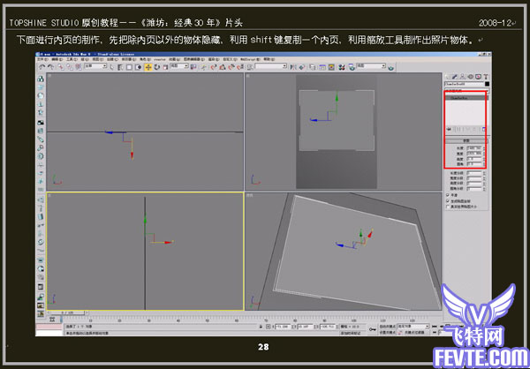
Task: Click the Quick Render teapot icon
Action: [390, 68]
